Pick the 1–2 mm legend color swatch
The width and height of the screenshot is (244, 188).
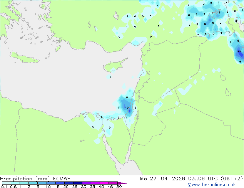pos(24,183)
